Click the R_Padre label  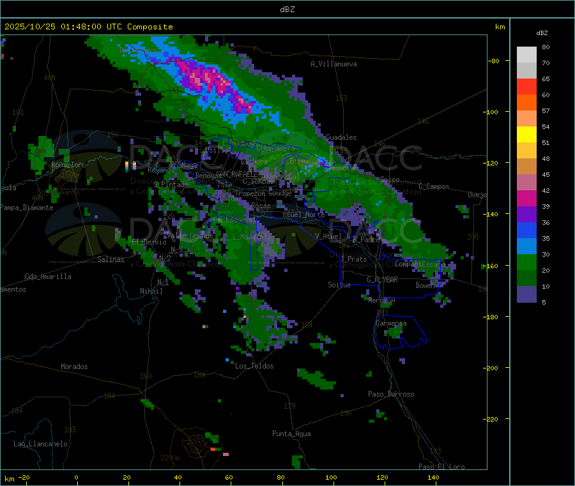pyautogui.click(x=366, y=239)
